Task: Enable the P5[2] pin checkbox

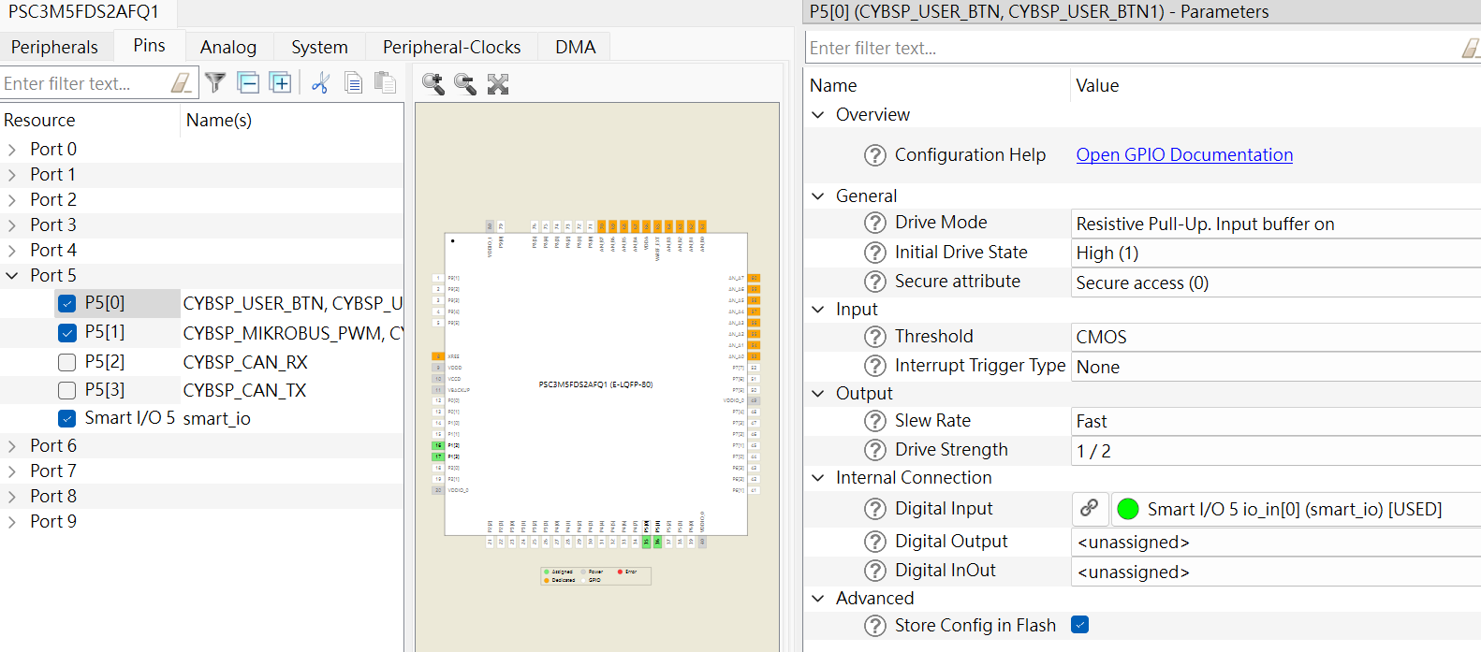Action: tap(67, 362)
